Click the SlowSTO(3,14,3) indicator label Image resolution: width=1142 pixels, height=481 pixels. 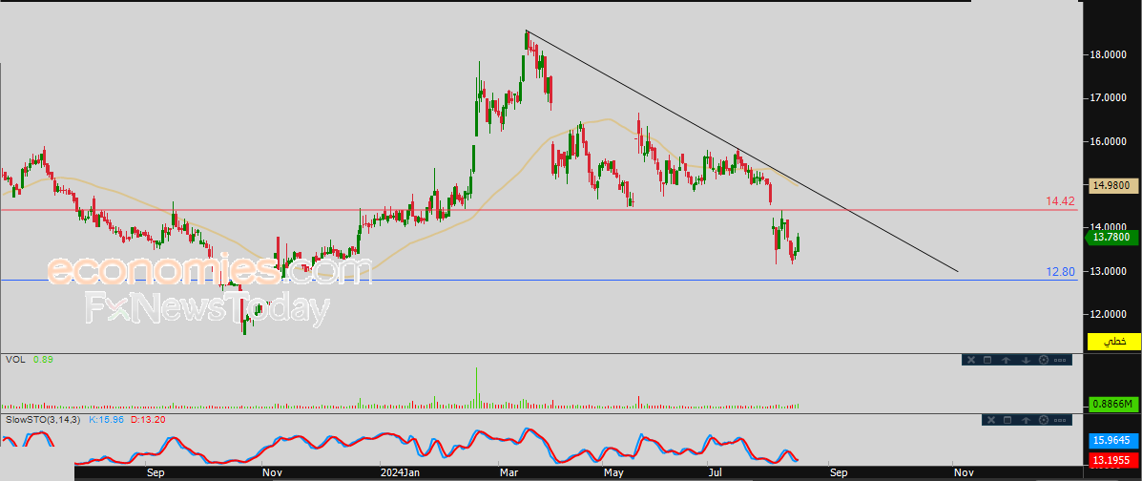pyautogui.click(x=43, y=421)
